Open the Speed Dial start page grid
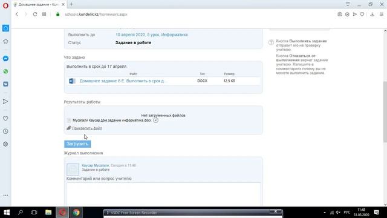387x218 pixels. point(44,15)
